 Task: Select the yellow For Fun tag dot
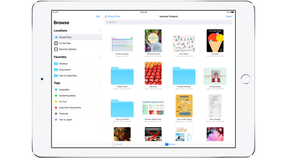[x=56, y=102]
